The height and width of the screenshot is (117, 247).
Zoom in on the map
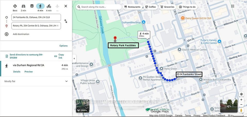point(241,100)
